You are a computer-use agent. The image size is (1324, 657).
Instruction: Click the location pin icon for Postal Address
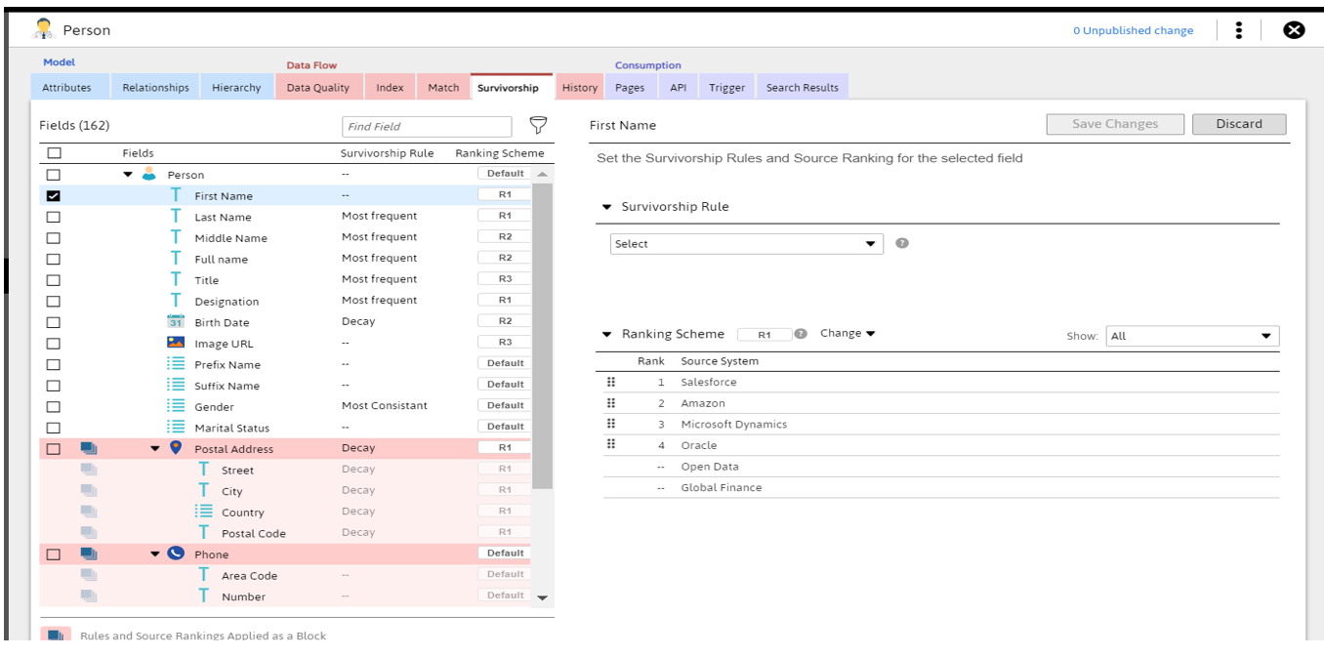[176, 447]
